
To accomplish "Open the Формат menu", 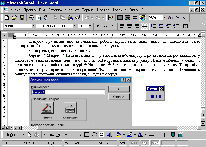I will click(72, 10).
